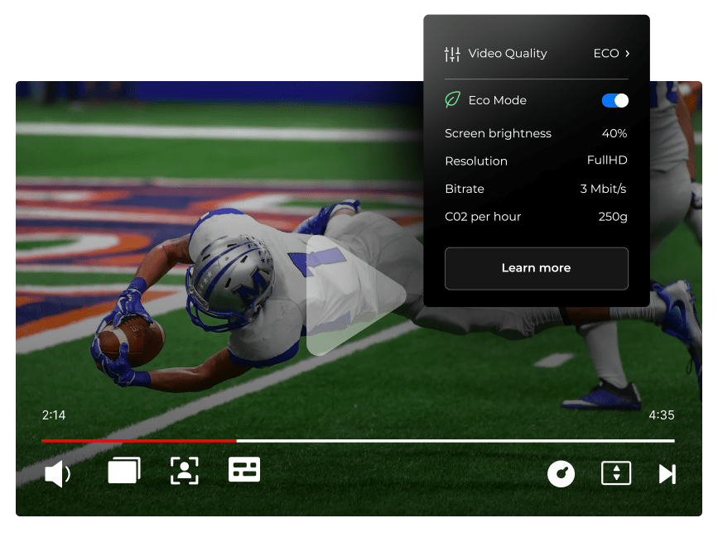Click the 4:35 total duration label

tap(661, 415)
